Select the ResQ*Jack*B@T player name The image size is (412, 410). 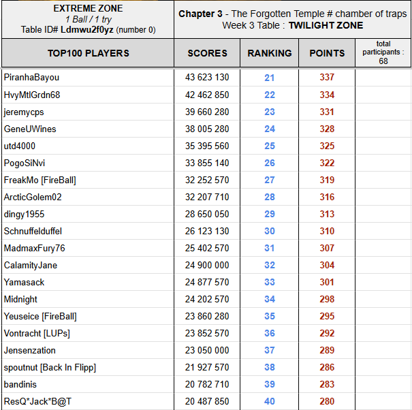click(x=37, y=401)
